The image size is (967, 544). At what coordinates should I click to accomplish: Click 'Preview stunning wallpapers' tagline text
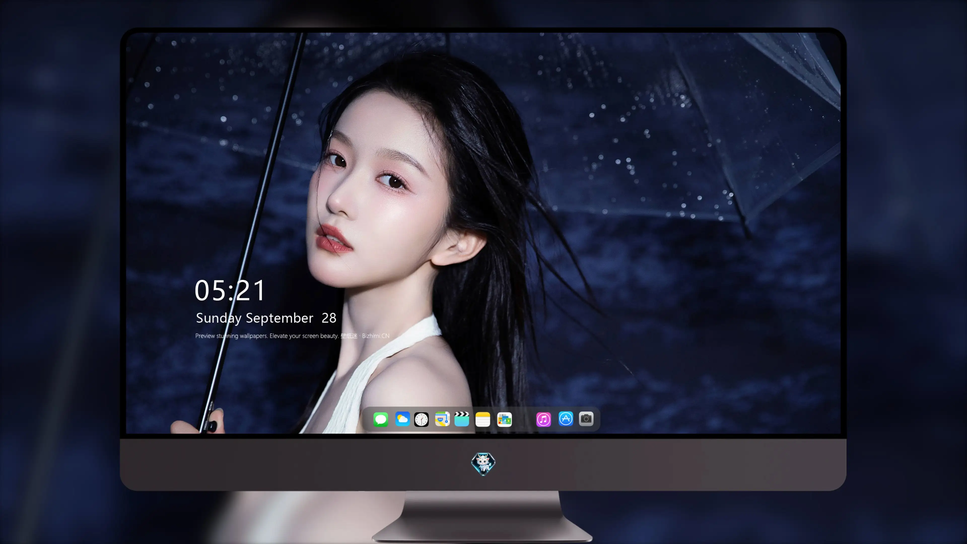point(292,336)
